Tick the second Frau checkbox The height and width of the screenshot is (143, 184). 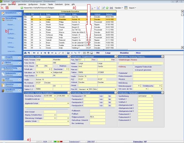[x=116, y=60]
